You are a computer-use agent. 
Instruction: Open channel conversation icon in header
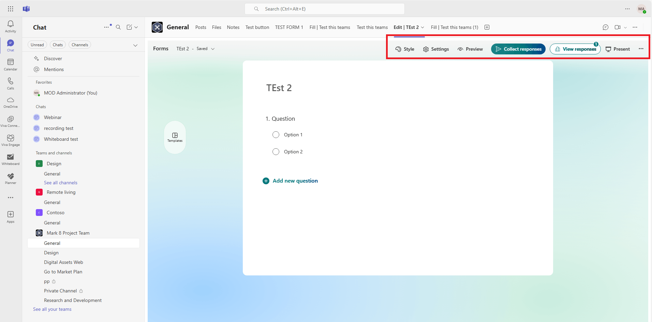[606, 27]
